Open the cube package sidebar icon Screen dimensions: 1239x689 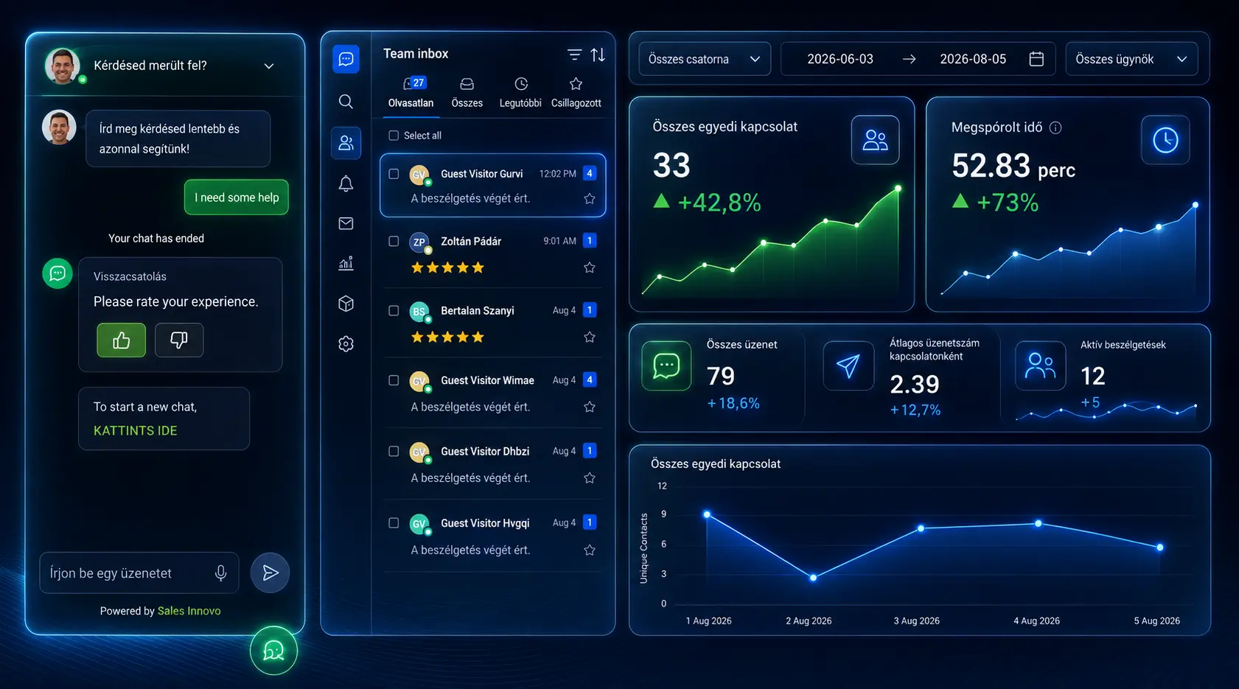346,304
